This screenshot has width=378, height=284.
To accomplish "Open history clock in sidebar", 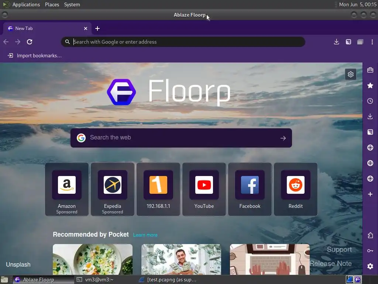I will tap(370, 101).
